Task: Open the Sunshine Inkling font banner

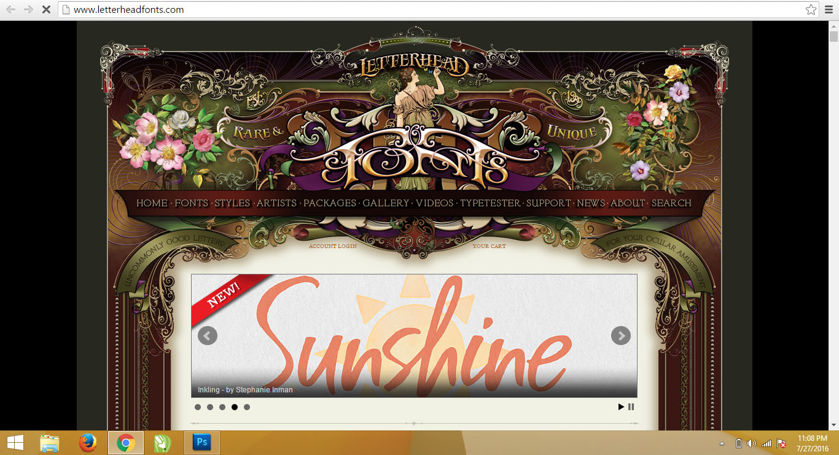Action: click(414, 336)
